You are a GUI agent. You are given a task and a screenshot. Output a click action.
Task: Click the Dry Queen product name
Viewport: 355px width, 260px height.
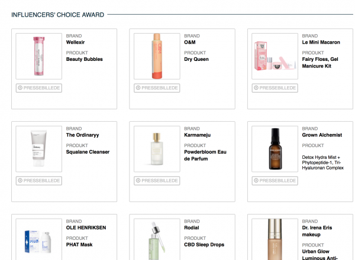coord(196,59)
